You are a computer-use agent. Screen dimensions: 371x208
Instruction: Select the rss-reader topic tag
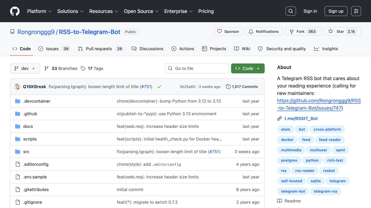(305, 171)
